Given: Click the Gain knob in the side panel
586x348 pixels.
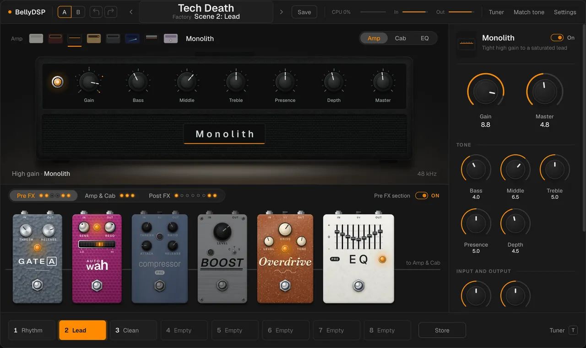Looking at the screenshot, I should click(x=485, y=92).
